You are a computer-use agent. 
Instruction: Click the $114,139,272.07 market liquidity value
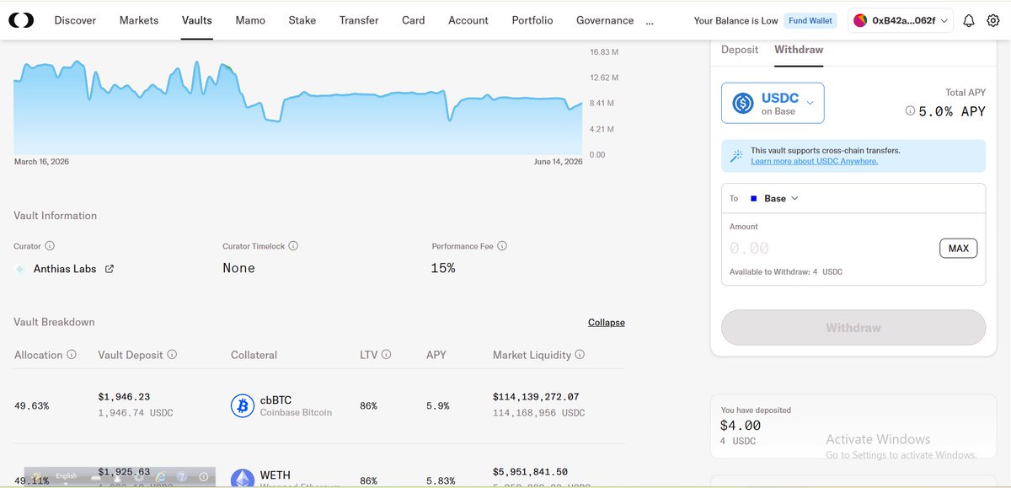[536, 397]
